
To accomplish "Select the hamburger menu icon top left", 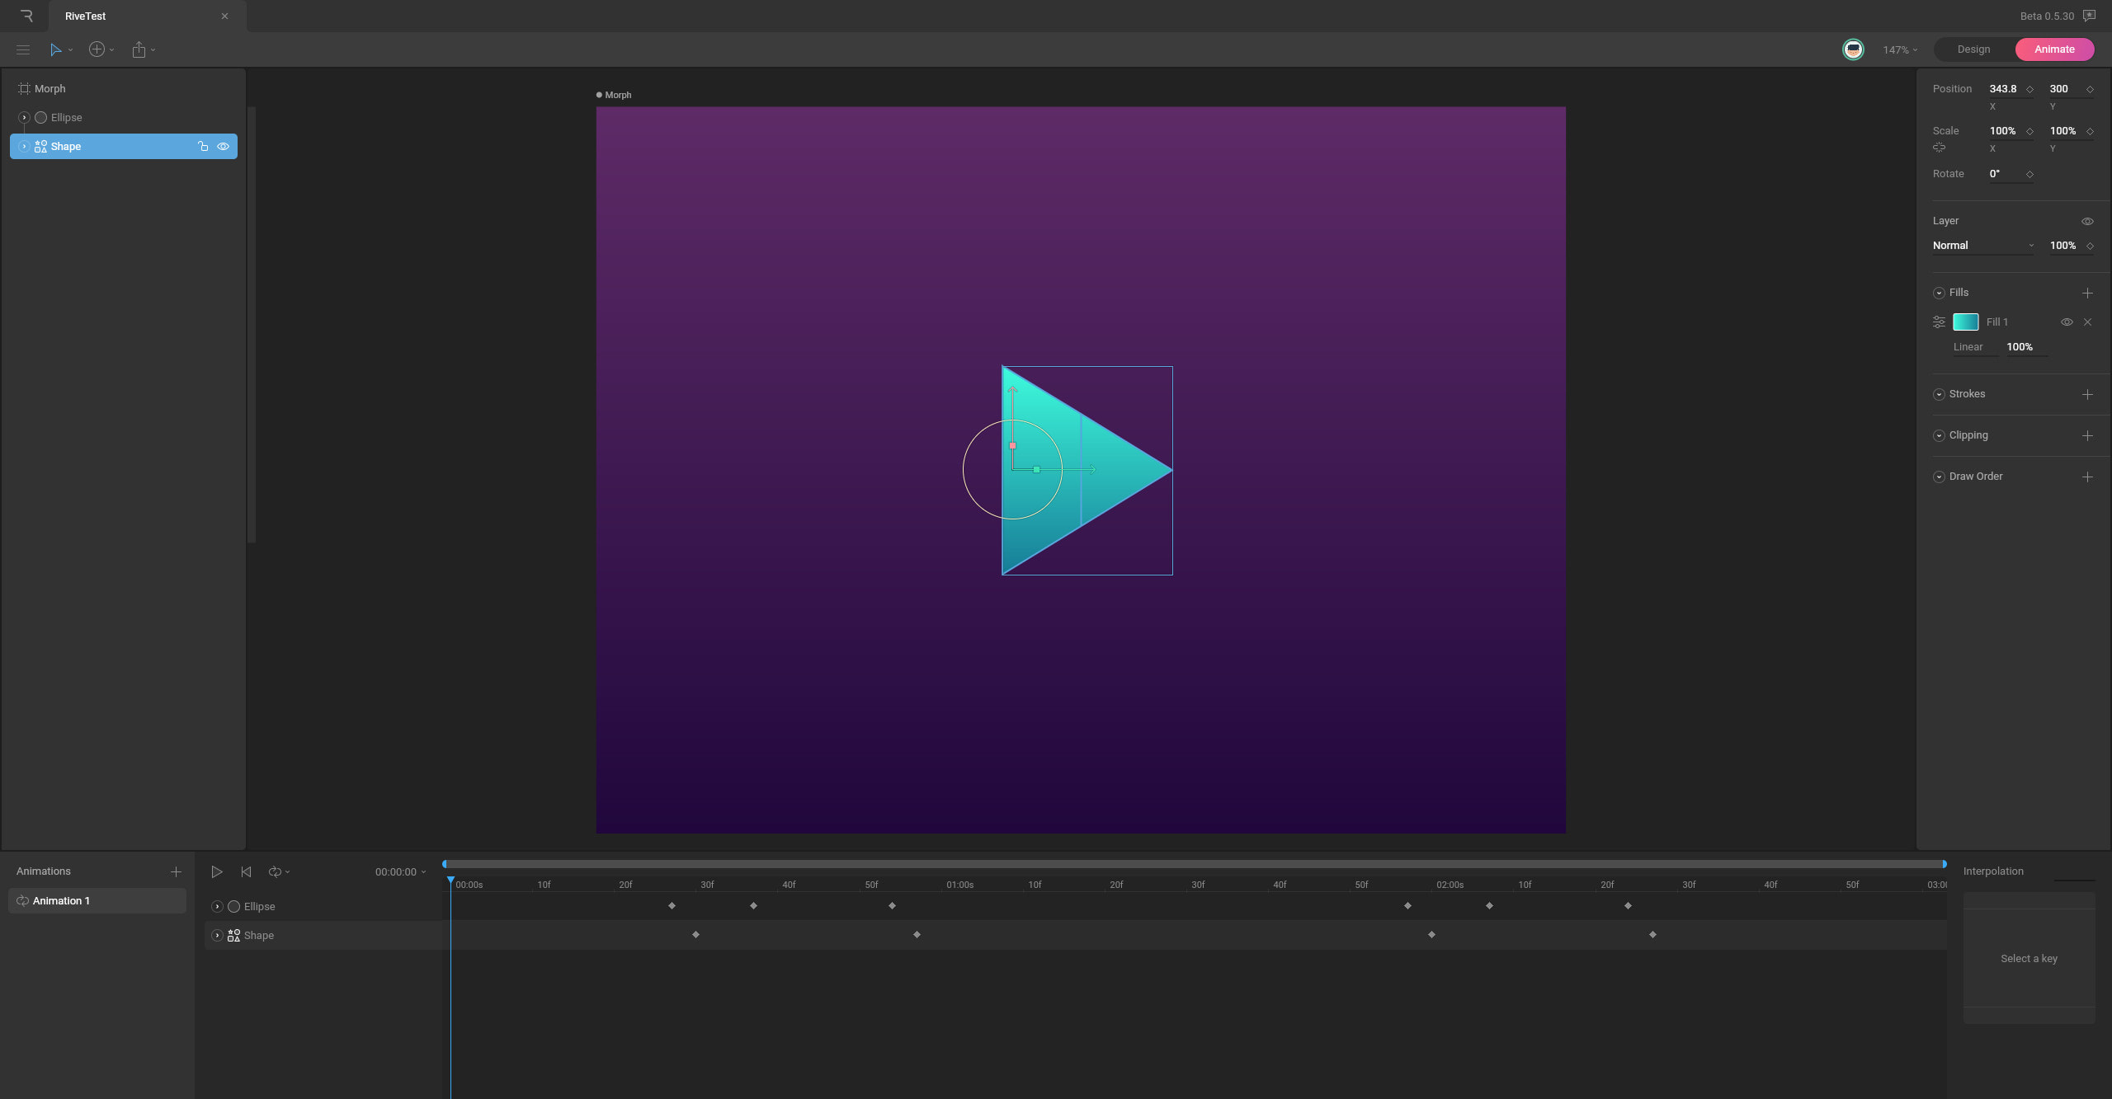I will 23,49.
